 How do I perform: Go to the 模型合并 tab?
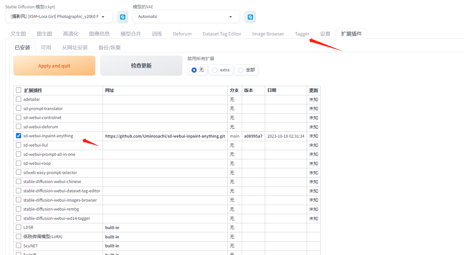click(131, 34)
